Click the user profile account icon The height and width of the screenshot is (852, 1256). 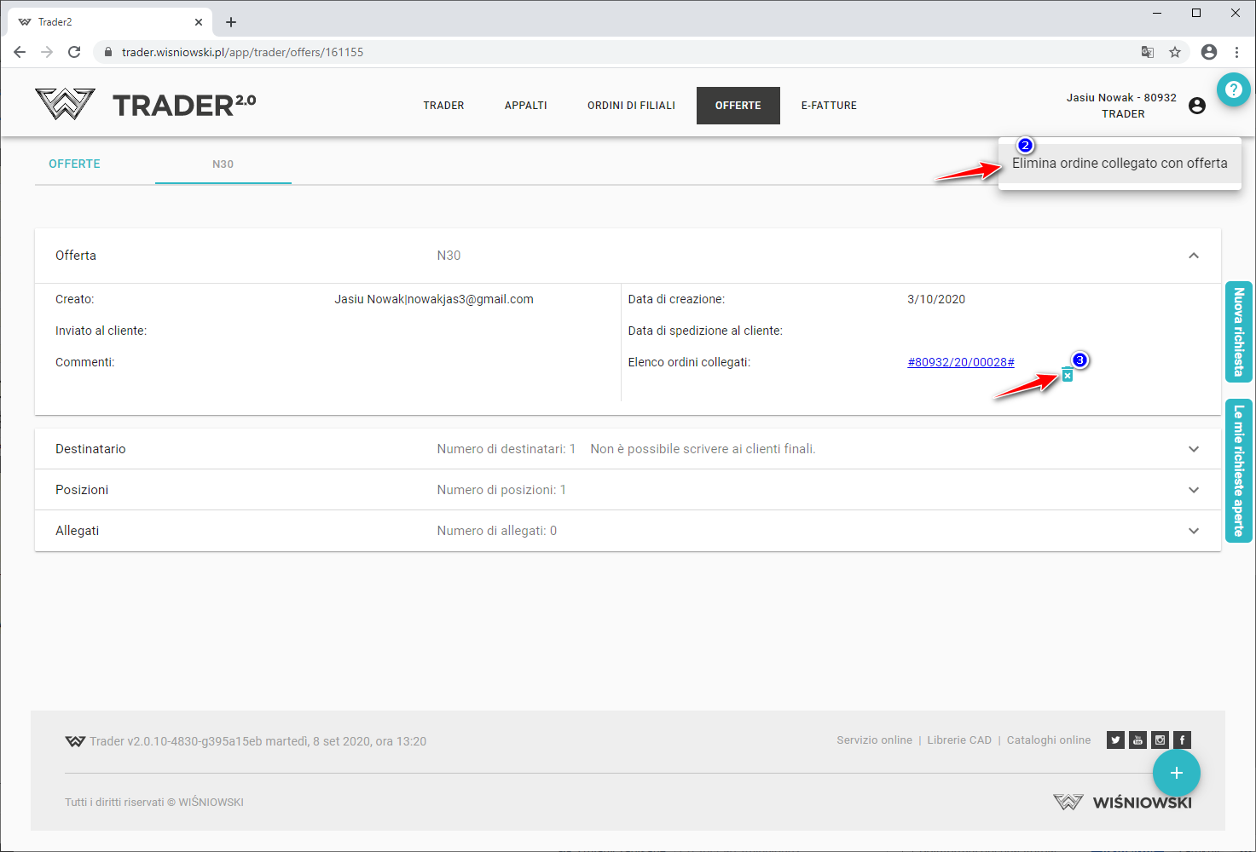pos(1197,106)
